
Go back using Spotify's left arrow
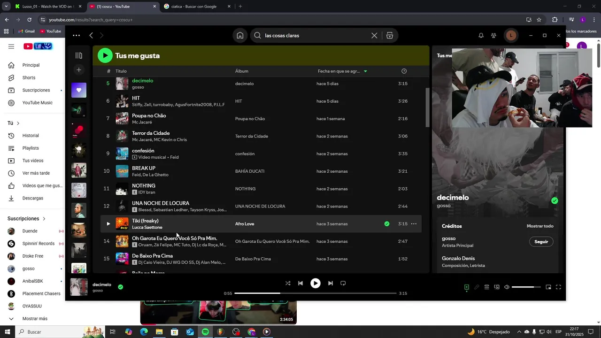coord(91,36)
